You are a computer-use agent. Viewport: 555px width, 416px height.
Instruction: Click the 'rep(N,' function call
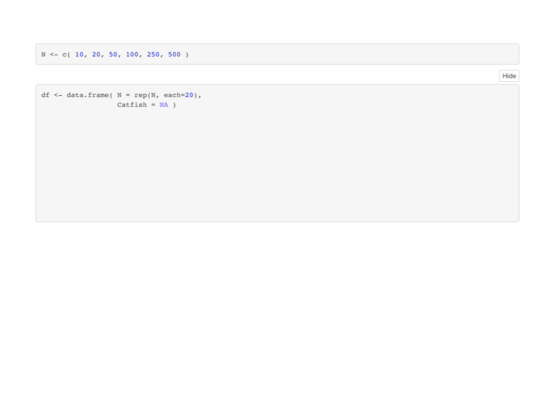(146, 95)
